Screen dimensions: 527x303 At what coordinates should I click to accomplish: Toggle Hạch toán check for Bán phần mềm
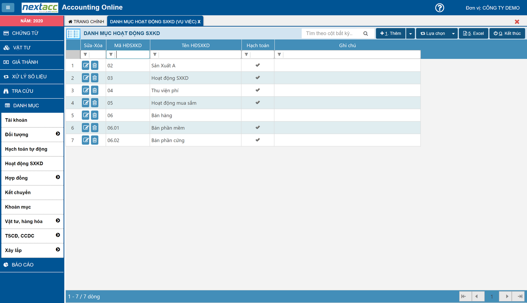[x=258, y=127]
